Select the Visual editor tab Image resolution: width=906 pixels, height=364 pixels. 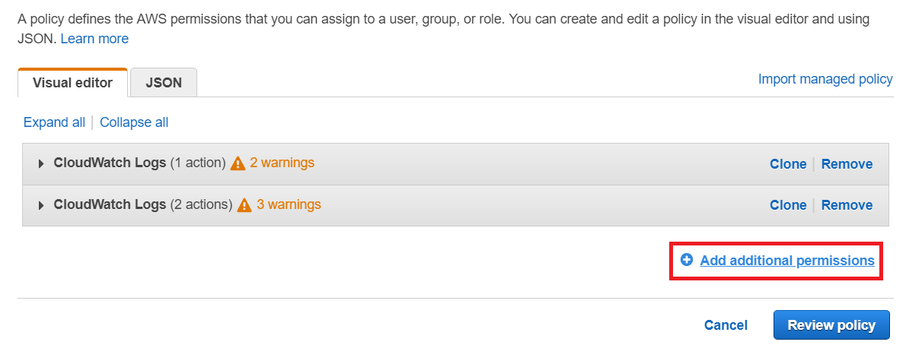(72, 83)
